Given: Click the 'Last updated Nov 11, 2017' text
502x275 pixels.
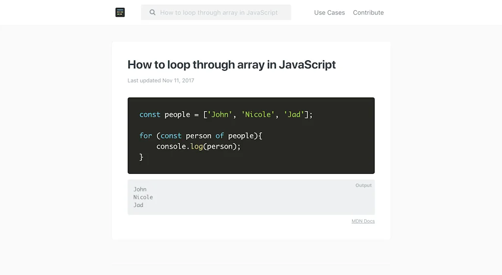Looking at the screenshot, I should pos(161,81).
